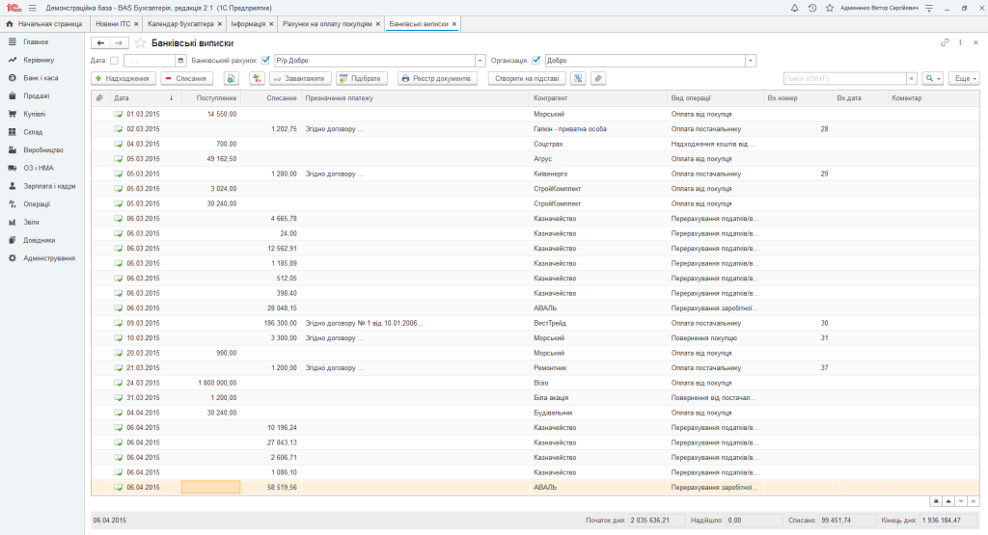Click the Надходження button
Screen dimensions: 988x535
pyautogui.click(x=123, y=79)
